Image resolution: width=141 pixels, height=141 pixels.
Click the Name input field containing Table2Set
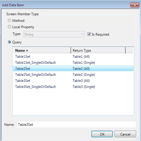[x=76, y=124]
